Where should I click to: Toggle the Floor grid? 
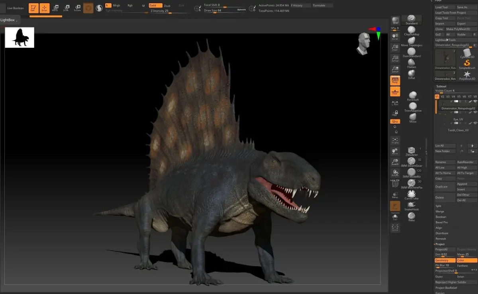pos(395,92)
